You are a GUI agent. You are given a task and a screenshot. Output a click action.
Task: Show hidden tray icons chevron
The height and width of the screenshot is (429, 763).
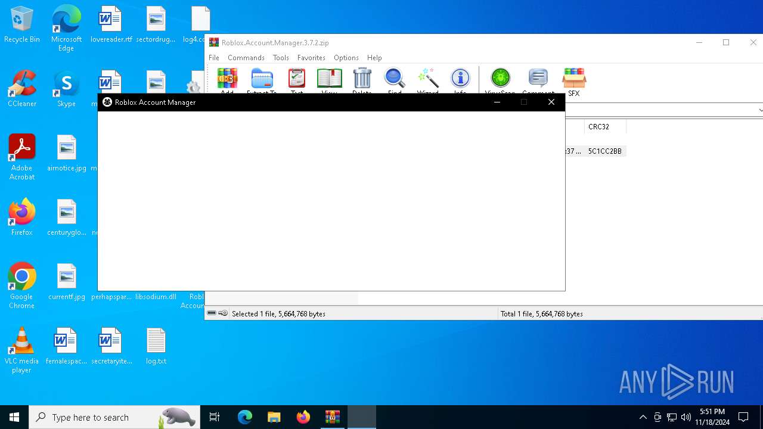pos(643,417)
